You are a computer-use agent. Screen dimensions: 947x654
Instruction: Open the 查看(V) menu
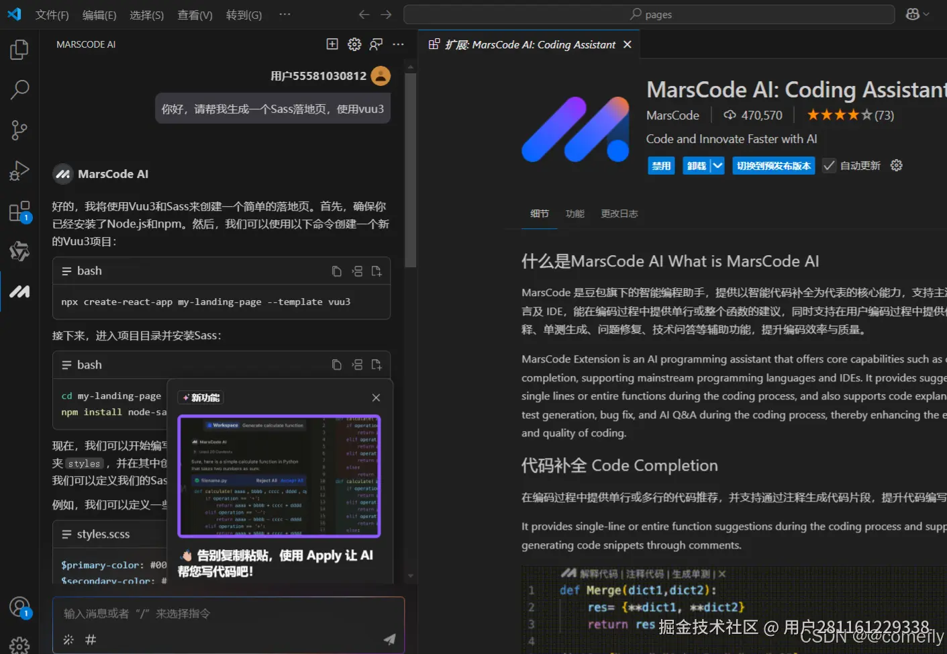coord(195,15)
